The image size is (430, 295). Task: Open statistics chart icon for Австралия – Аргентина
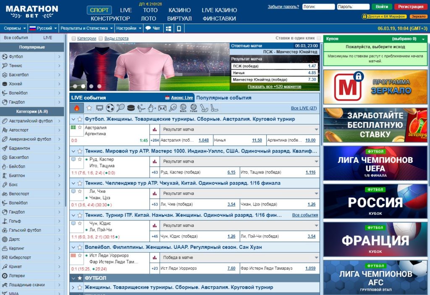[x=155, y=129]
